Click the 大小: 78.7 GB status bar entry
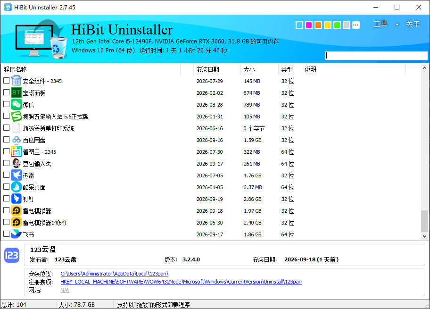Image resolution: width=430 pixels, height=309 pixels. 76,305
